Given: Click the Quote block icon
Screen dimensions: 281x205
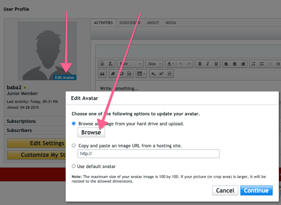Looking at the screenshot, I should coord(103,73).
